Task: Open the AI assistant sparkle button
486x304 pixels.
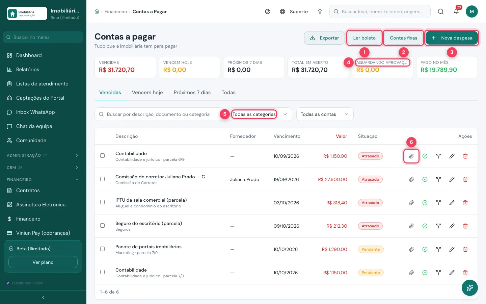Action: (470, 288)
